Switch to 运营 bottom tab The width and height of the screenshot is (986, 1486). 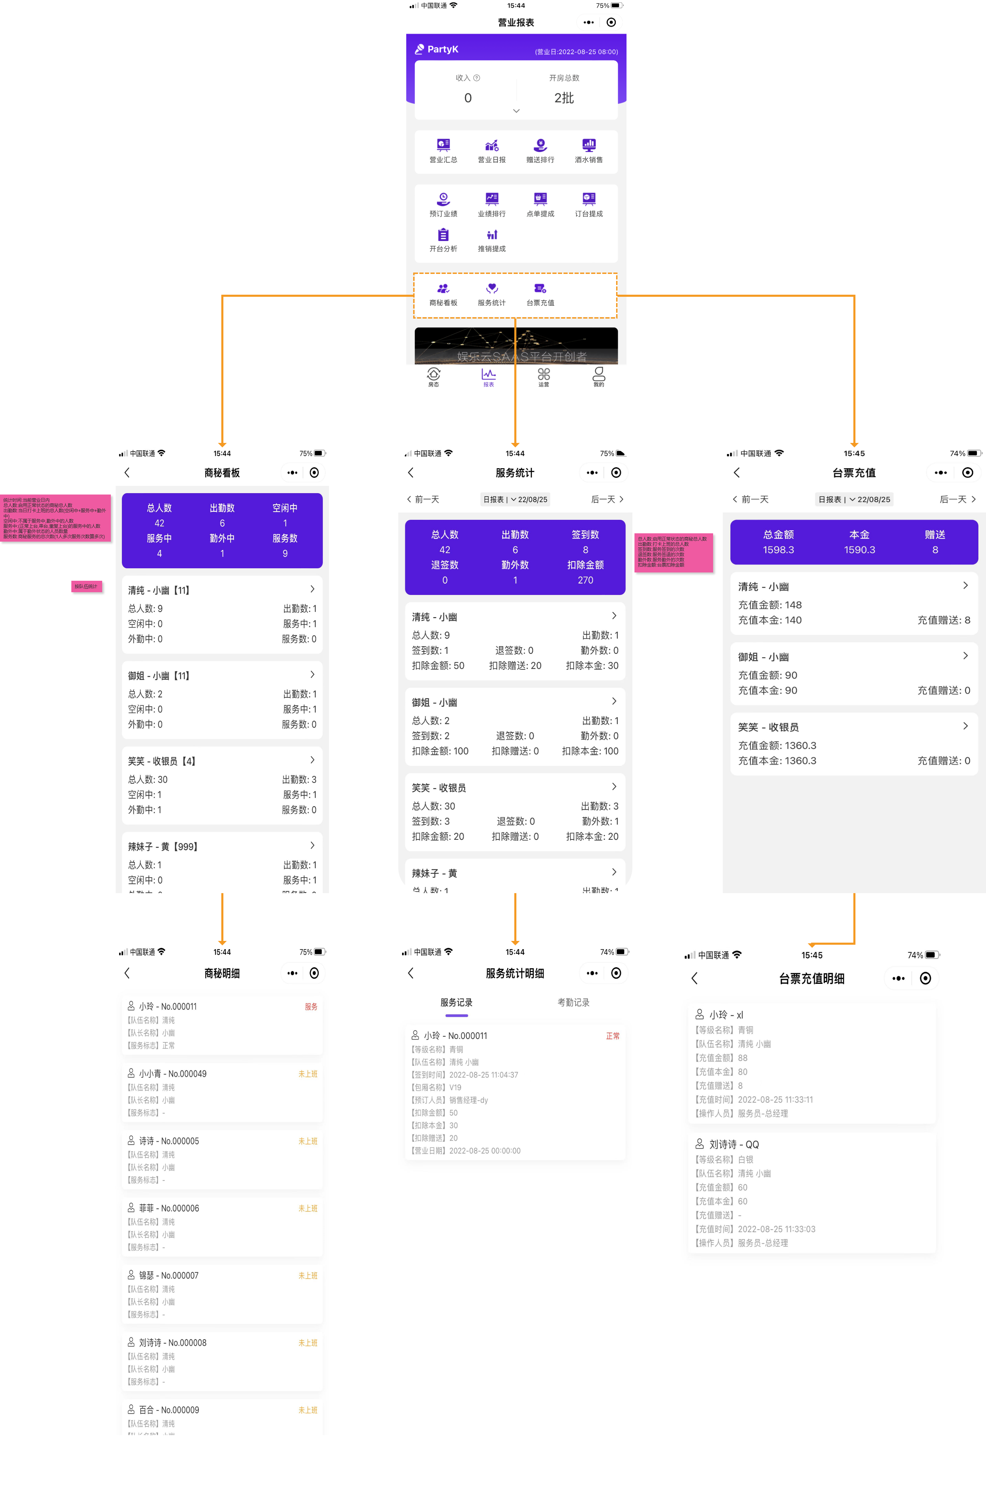click(543, 377)
